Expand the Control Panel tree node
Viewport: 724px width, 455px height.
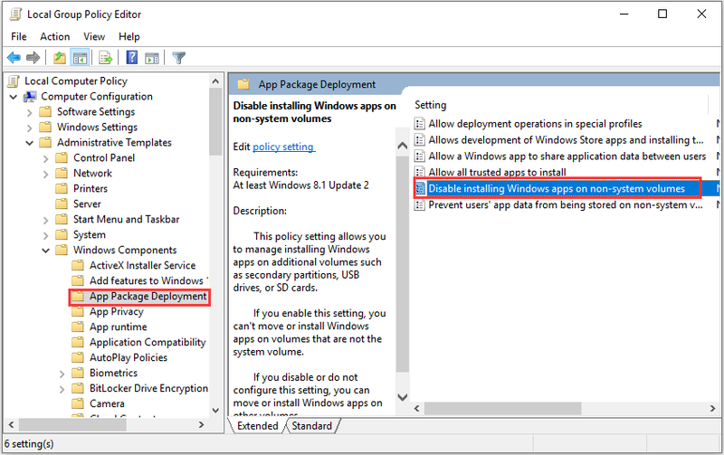[46, 158]
